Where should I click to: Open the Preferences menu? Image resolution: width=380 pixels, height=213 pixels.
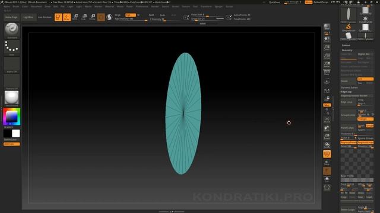(x=142, y=7)
